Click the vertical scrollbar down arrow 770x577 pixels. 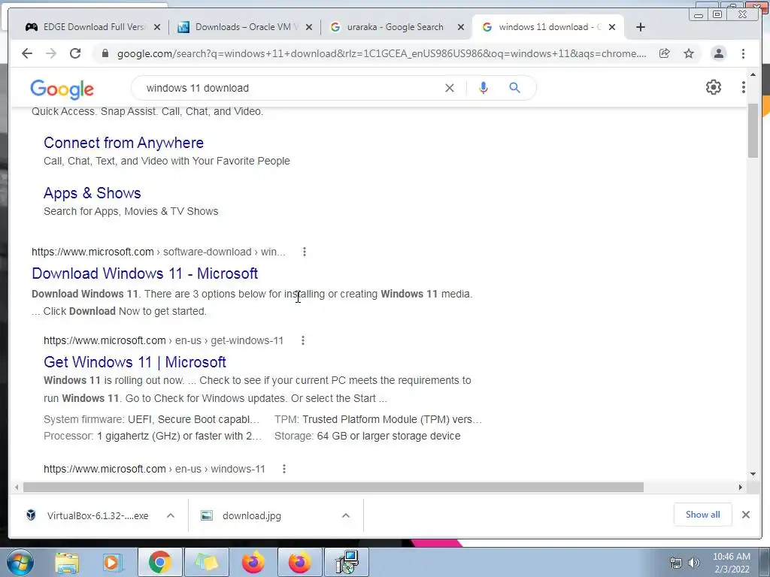tap(753, 474)
